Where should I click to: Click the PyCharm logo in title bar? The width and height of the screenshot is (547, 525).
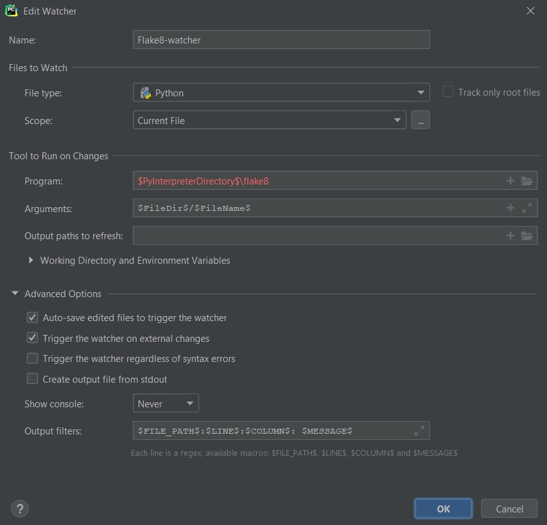tap(11, 11)
